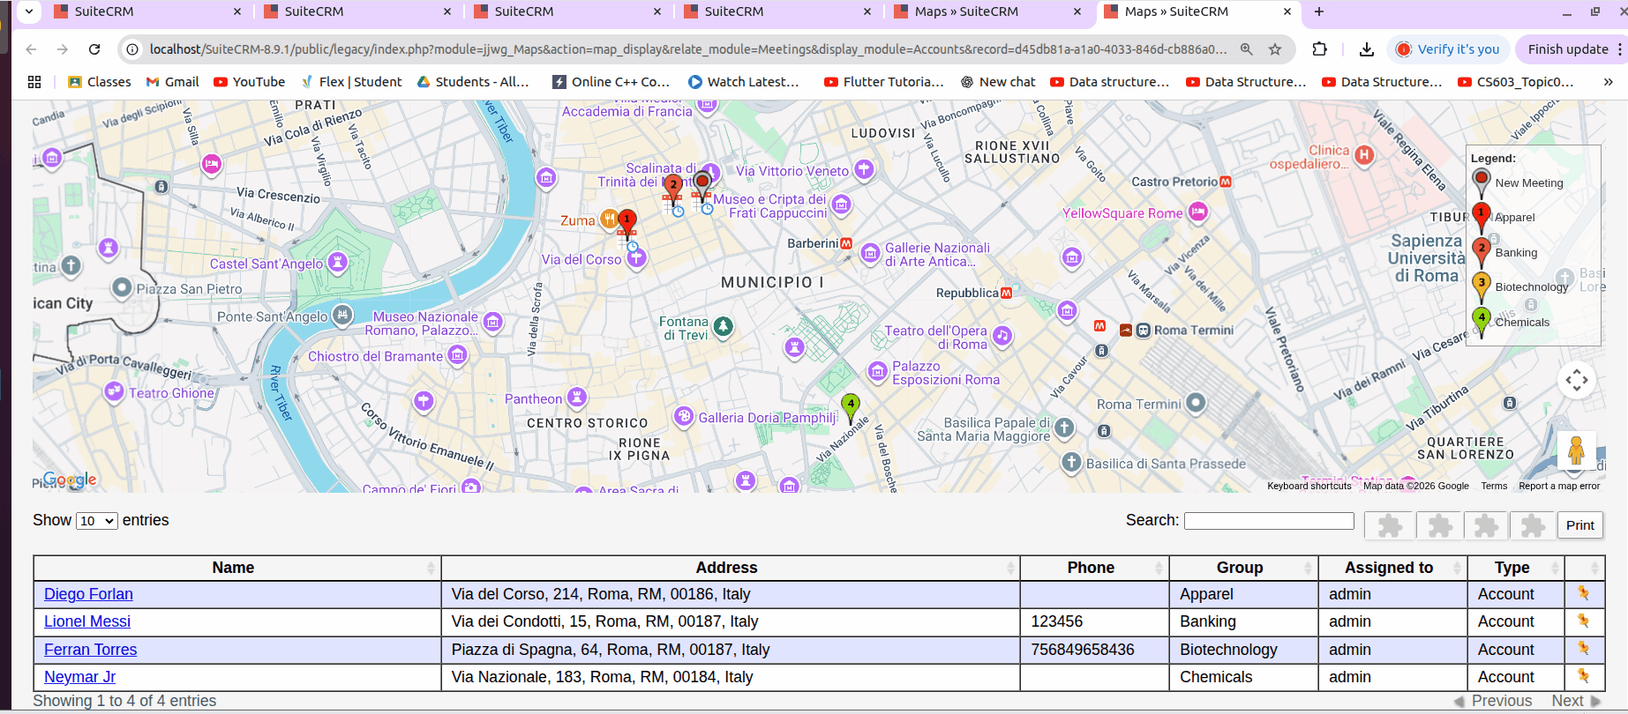This screenshot has width=1628, height=714.
Task: Click red map marker numbered 1
Action: click(626, 223)
